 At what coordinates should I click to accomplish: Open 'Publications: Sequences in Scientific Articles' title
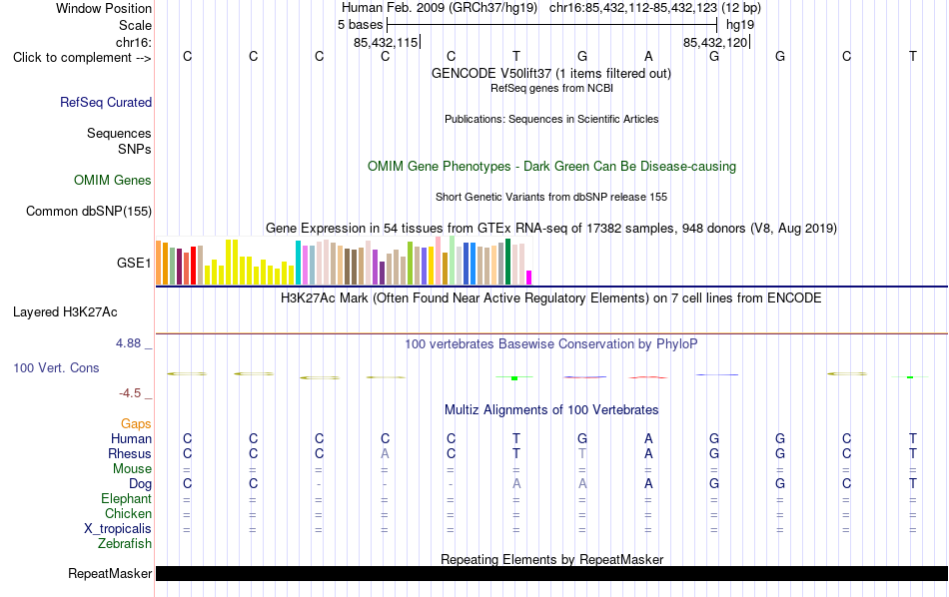551,119
